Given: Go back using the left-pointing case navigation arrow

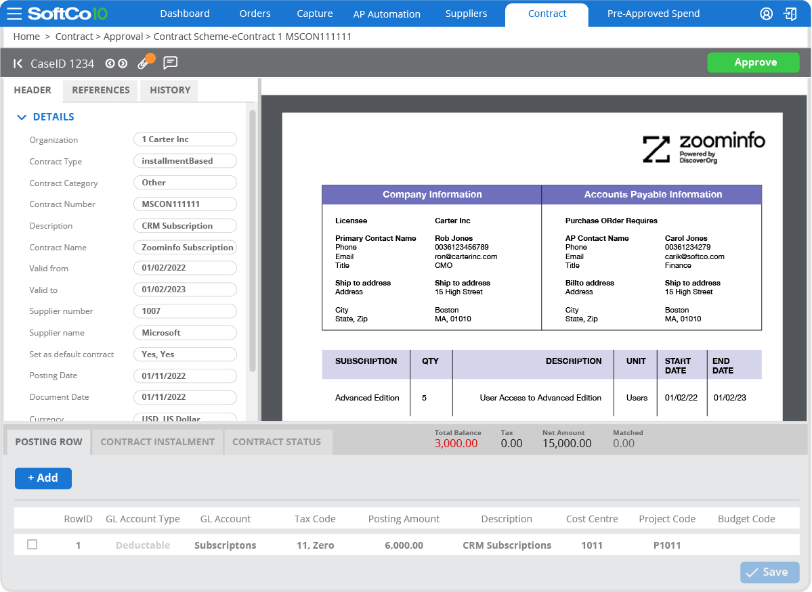Looking at the screenshot, I should click(x=16, y=62).
